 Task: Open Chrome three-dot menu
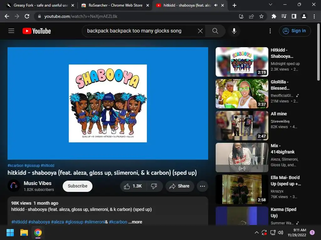click(314, 16)
